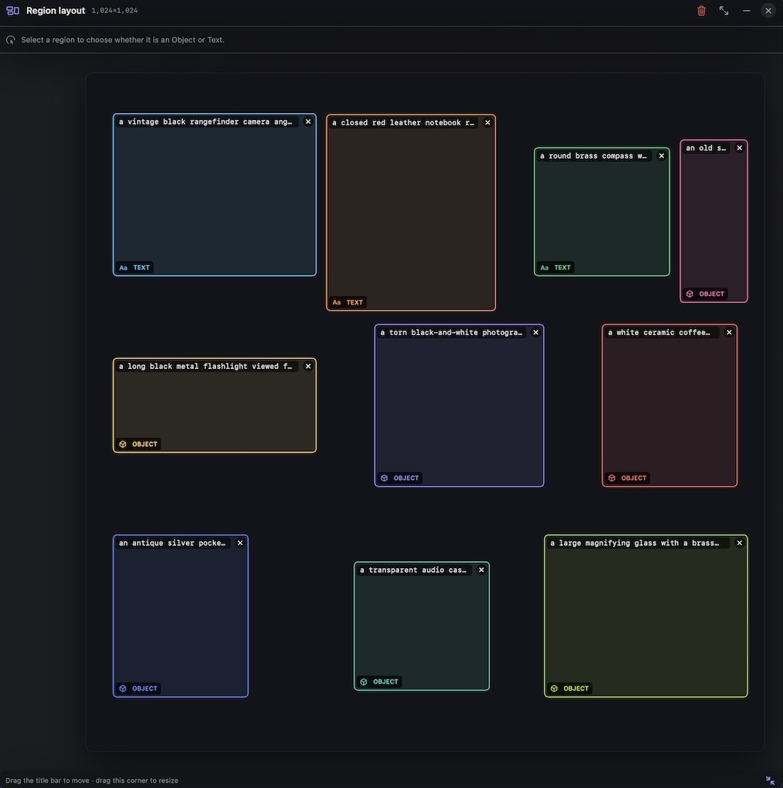This screenshot has height=788, width=783.
Task: Remove the large magnifying glass region
Action: point(739,543)
